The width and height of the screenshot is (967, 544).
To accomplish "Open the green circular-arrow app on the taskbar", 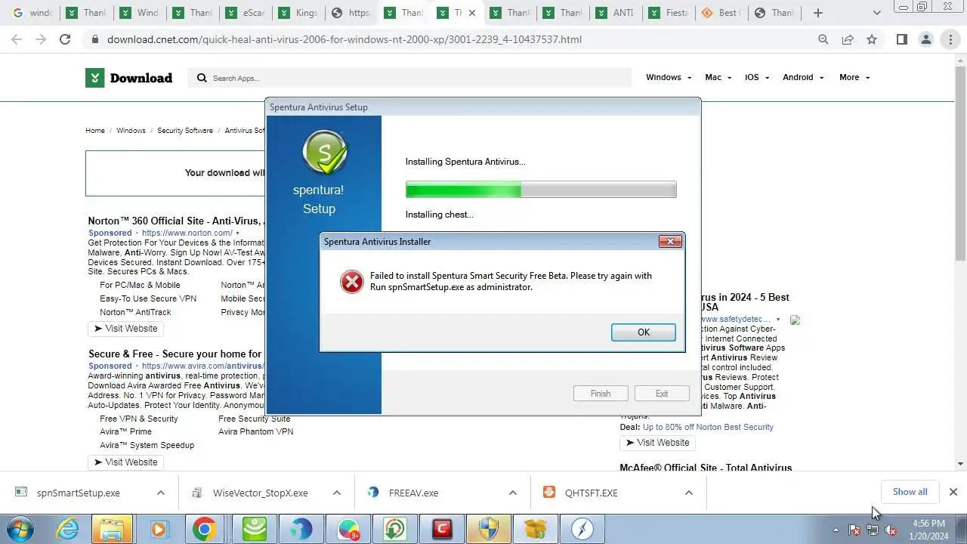I will (395, 529).
